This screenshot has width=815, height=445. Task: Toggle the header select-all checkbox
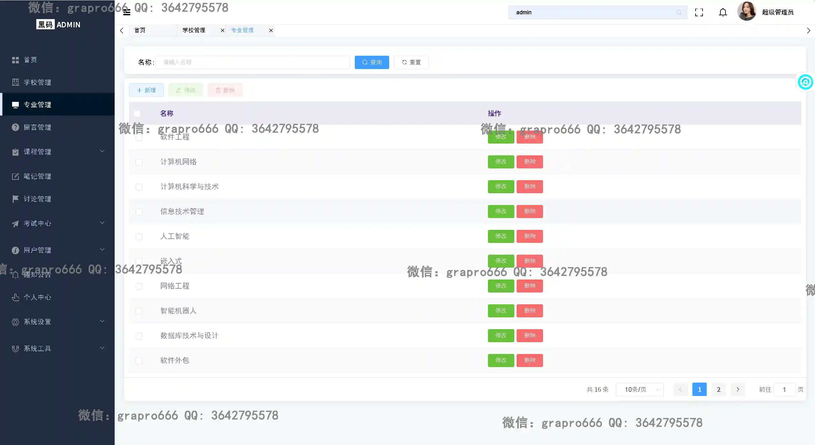click(x=137, y=114)
